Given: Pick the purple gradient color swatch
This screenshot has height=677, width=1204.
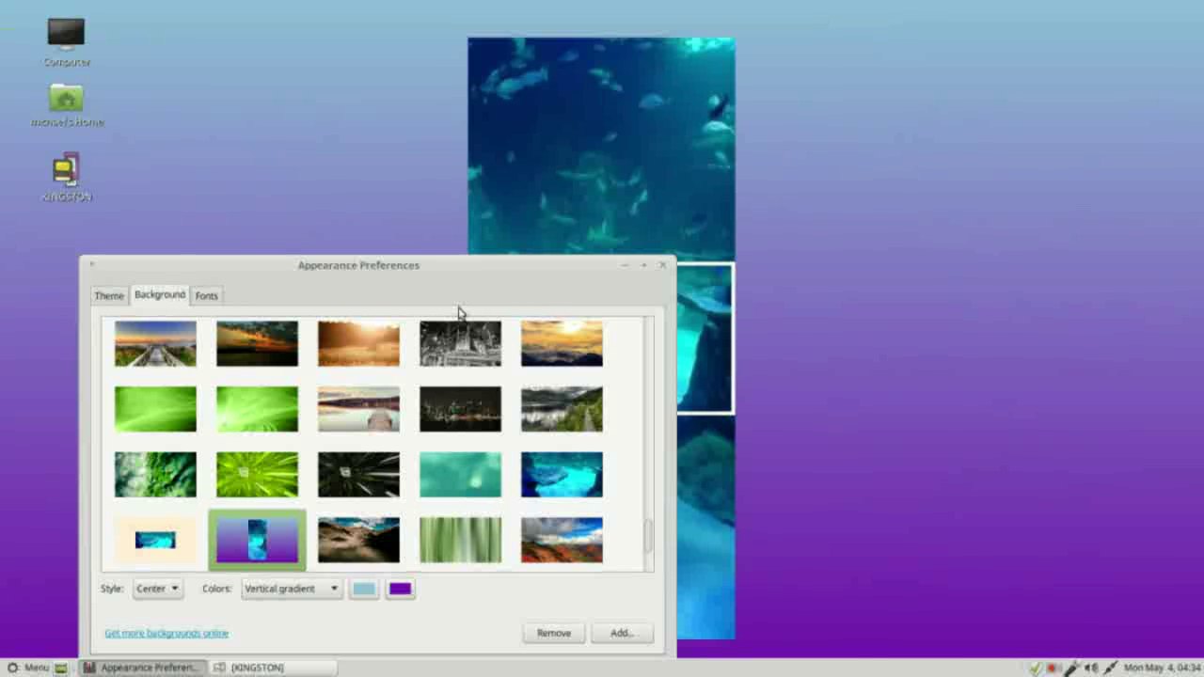Looking at the screenshot, I should (x=400, y=589).
